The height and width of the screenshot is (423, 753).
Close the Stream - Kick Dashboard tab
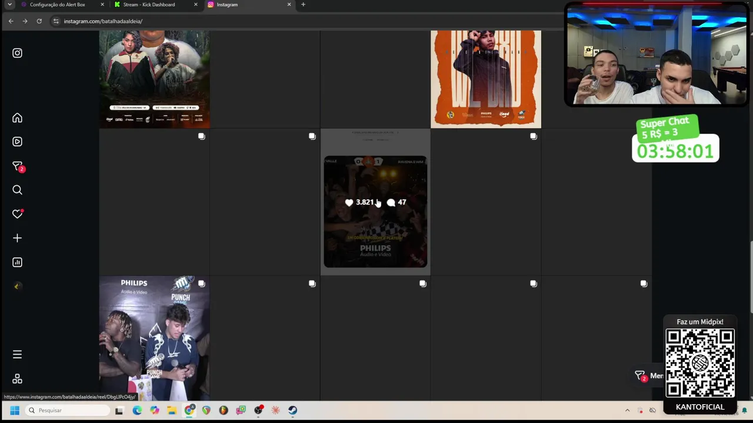tap(196, 5)
